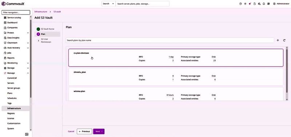The height and width of the screenshot is (137, 291).
Task: Open Plans under Manage
Action: (x=10, y=93)
